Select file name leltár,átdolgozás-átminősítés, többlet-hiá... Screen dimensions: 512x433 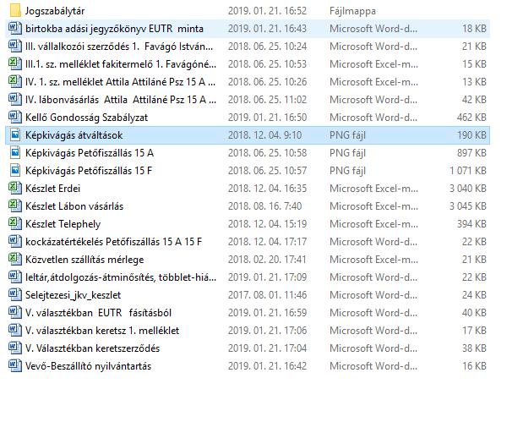[x=121, y=277]
